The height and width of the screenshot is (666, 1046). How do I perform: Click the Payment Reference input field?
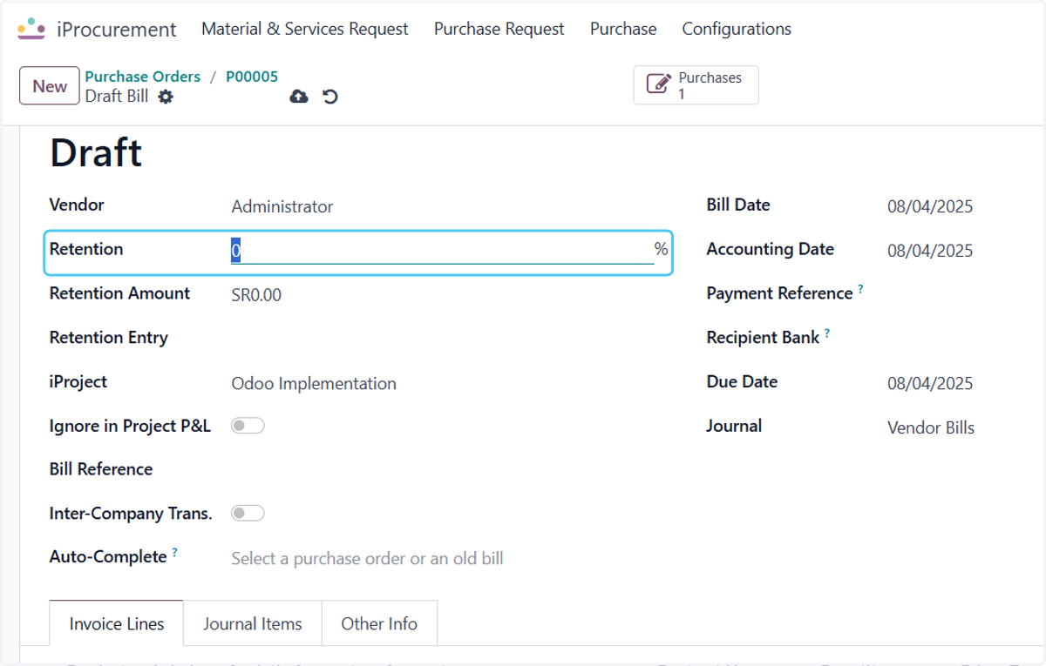[x=955, y=295]
